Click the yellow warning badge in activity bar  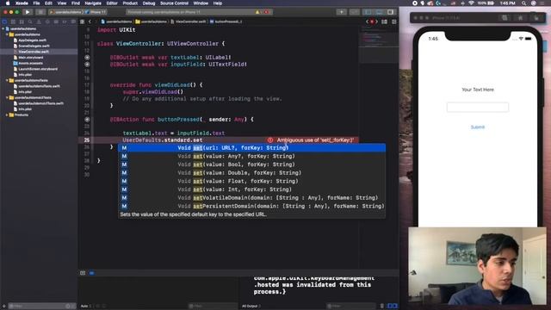[258, 12]
